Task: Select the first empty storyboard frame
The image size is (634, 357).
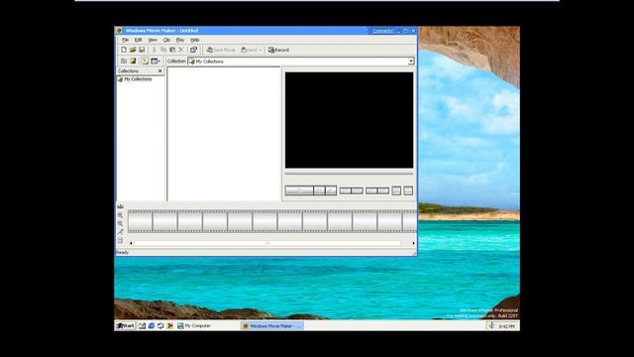Action: 141,221
